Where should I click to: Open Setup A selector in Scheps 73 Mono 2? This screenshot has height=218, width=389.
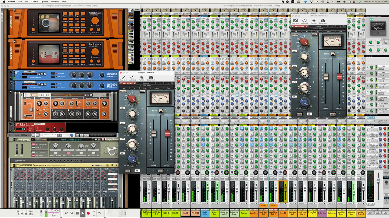click(329, 31)
